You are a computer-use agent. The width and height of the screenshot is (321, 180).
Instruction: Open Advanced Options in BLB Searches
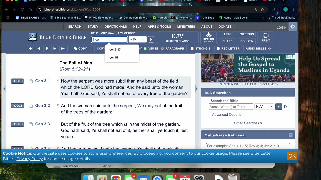pos(227,115)
